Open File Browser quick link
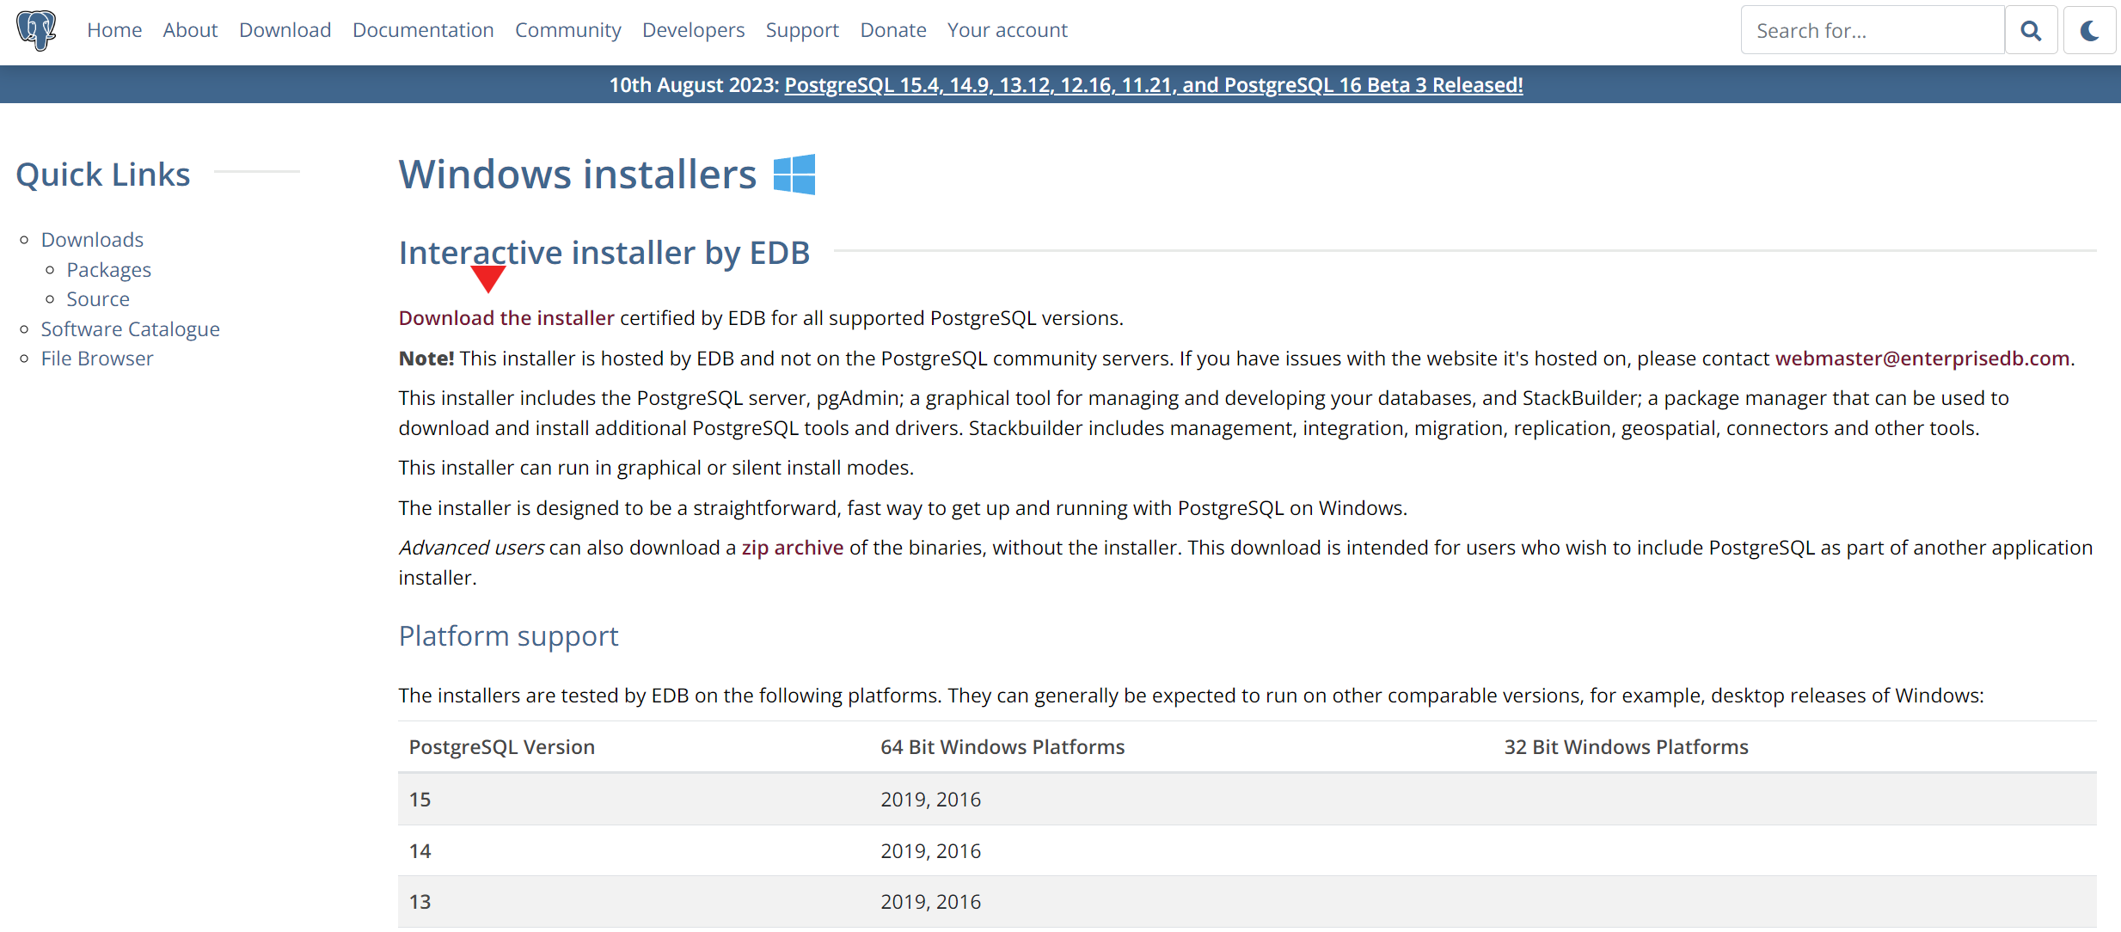This screenshot has width=2121, height=932. click(97, 359)
